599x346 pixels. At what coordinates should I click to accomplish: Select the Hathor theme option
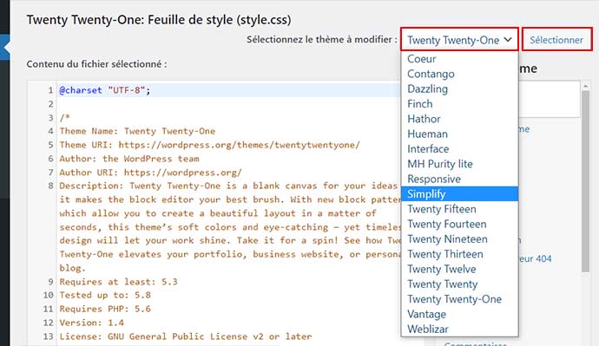pos(459,119)
